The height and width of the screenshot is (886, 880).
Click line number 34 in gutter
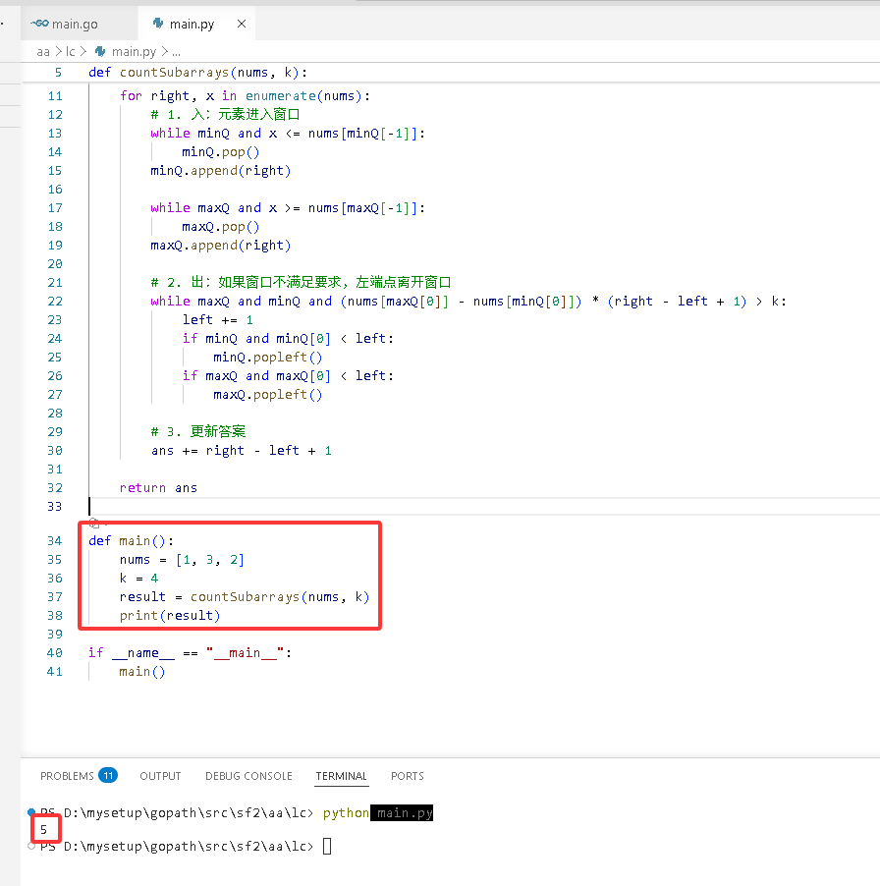[55, 541]
